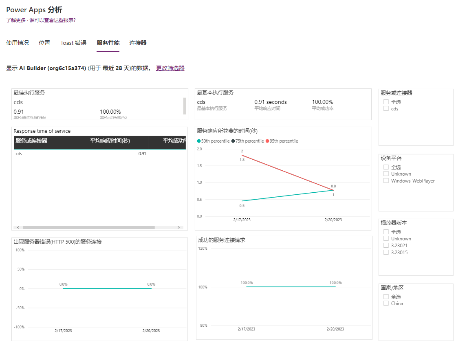This screenshot has height=341, width=467.
Task: Select the 3.23021 player version checkbox
Action: click(x=386, y=245)
